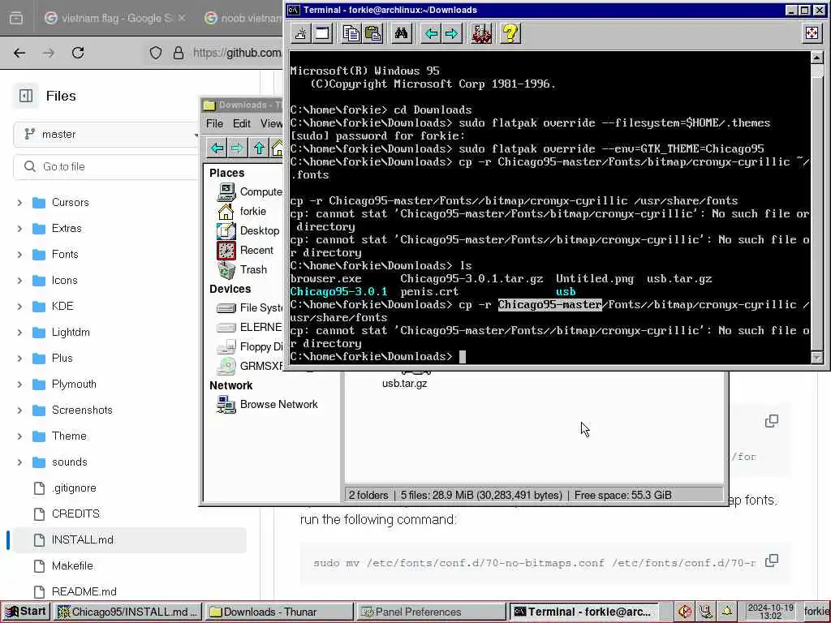
Task: Click the Terminal window title bar menu icon
Action: coord(293,10)
